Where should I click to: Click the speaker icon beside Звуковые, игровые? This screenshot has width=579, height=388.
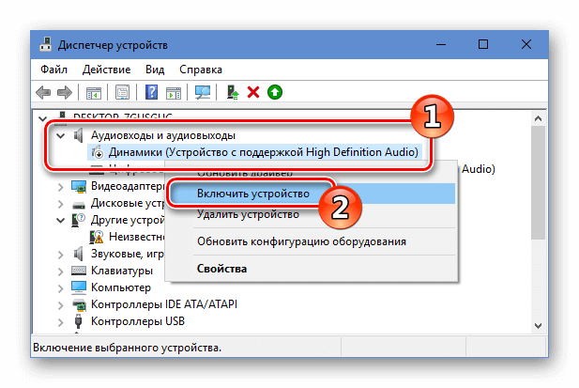(78, 254)
